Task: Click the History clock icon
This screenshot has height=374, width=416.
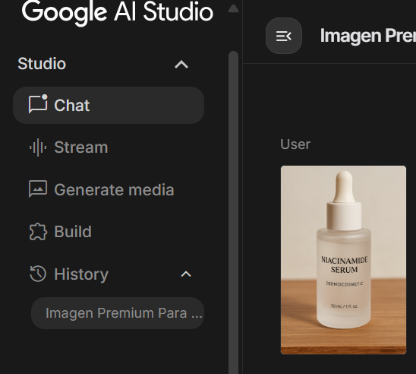Action: click(x=38, y=274)
